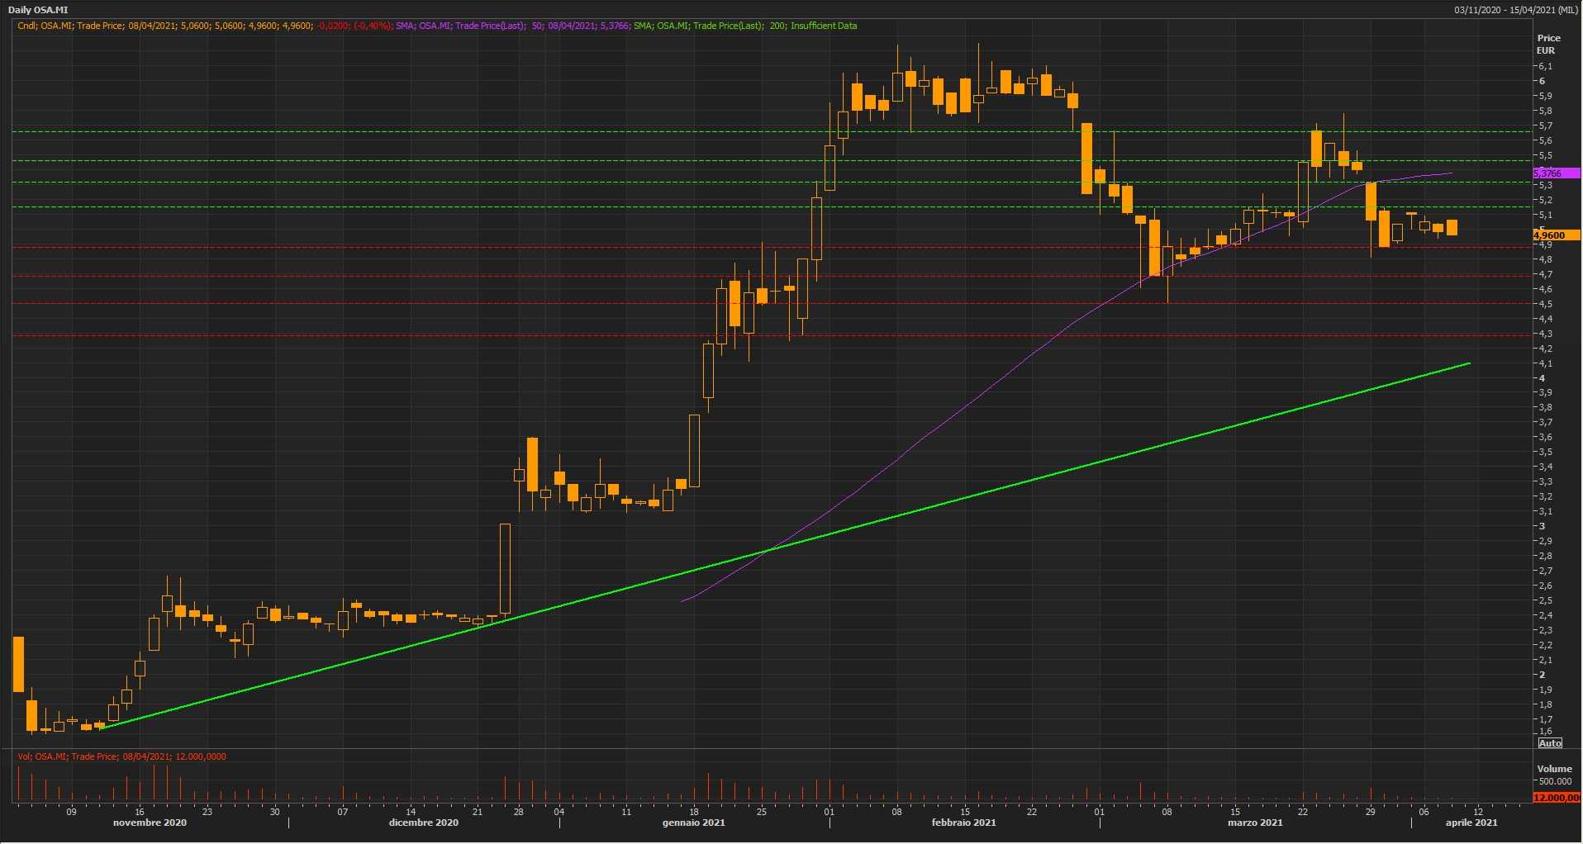Image resolution: width=1583 pixels, height=844 pixels.
Task: Click the Price EUR axis header
Action: [x=1548, y=44]
